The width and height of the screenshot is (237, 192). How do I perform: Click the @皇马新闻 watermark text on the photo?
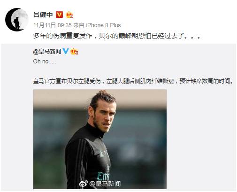[x=105, y=184]
